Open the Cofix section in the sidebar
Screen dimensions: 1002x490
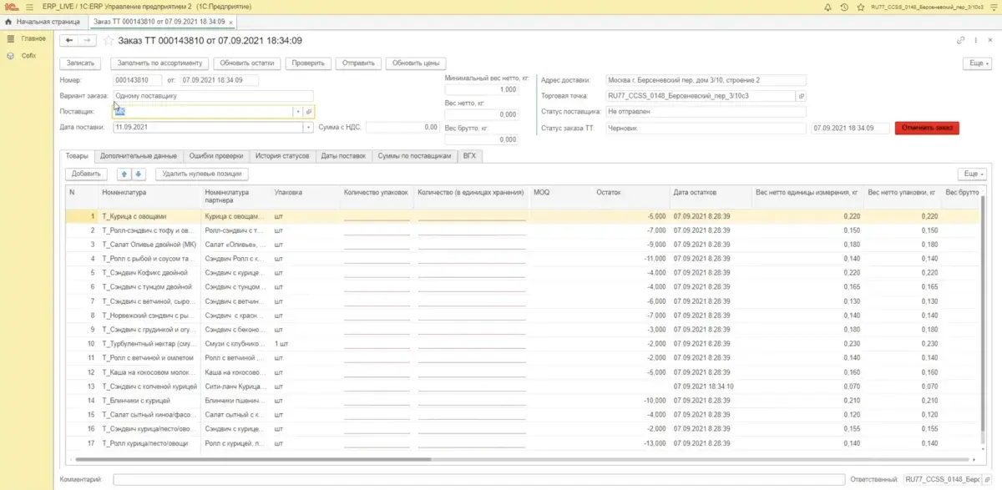point(22,56)
